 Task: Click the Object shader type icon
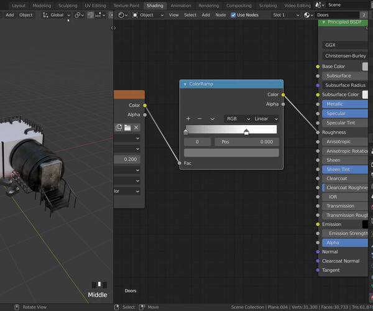coord(135,15)
